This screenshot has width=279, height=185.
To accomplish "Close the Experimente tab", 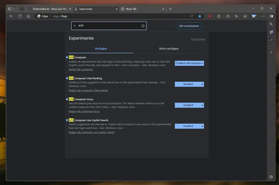I will [x=117, y=9].
